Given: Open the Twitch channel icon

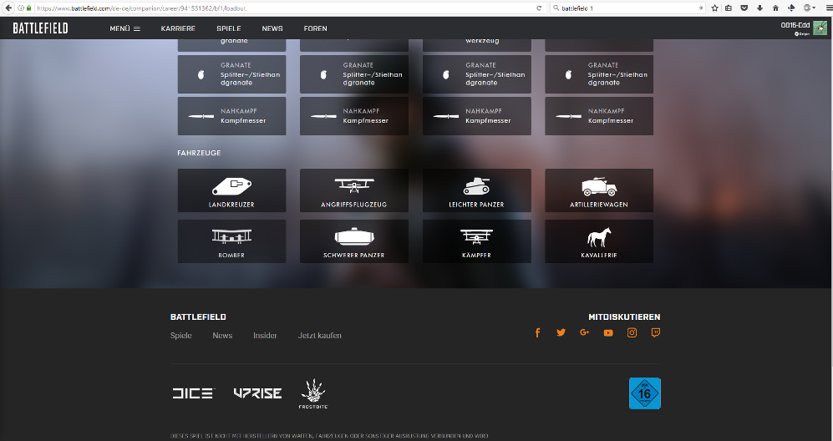Looking at the screenshot, I should coord(656,333).
